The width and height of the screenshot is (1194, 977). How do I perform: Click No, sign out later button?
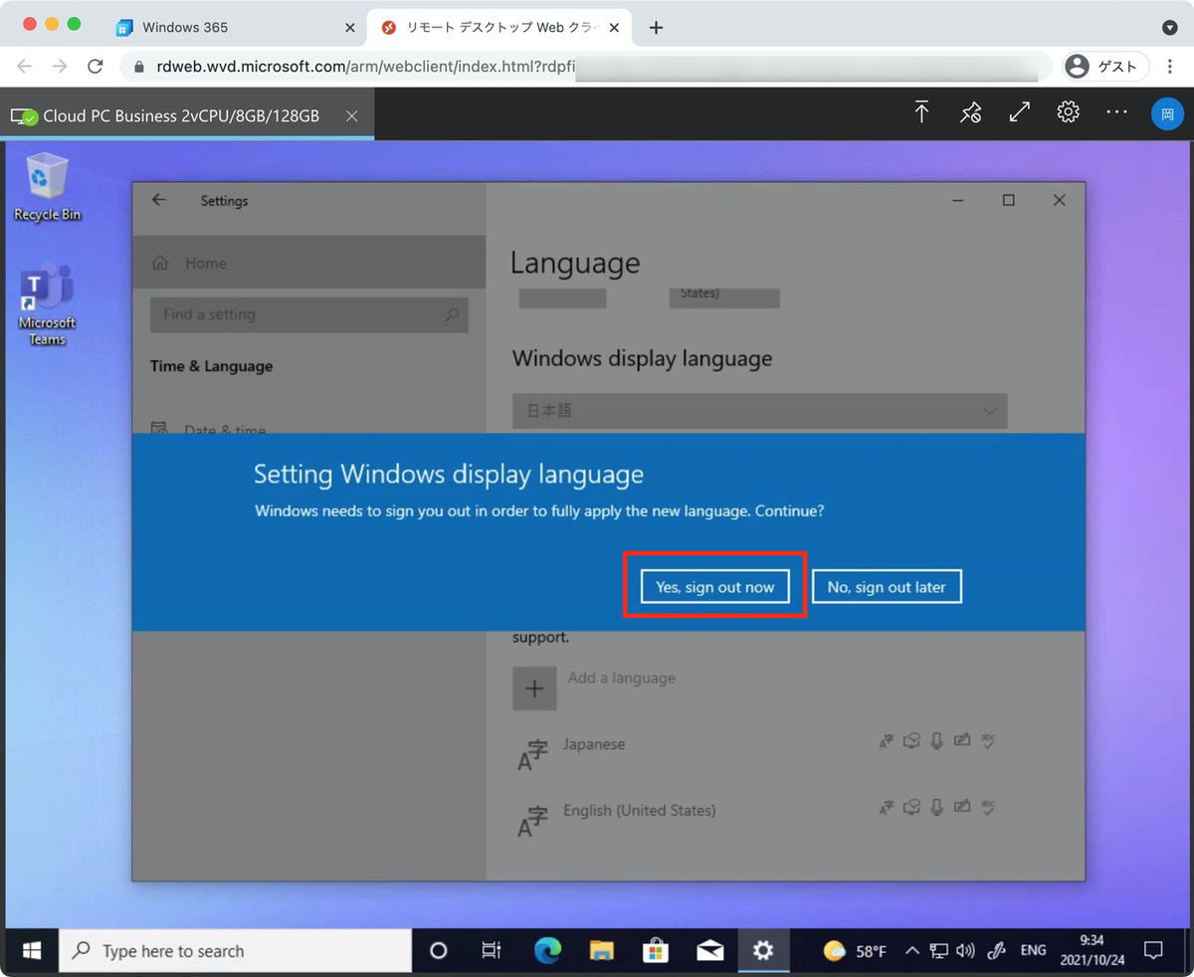point(887,587)
